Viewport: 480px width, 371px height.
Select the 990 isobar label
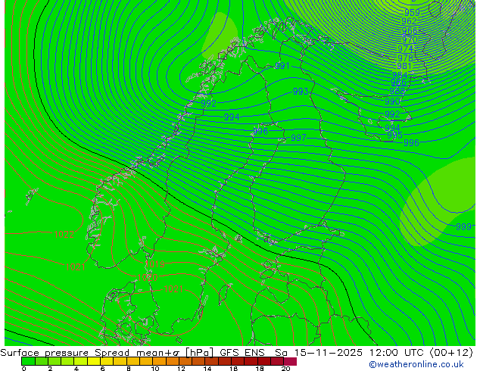[x=392, y=101]
